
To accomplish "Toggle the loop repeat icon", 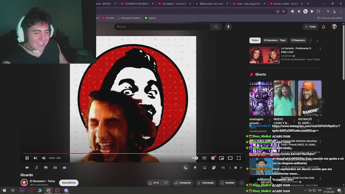I will (223, 168).
